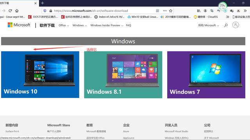
Task: Click the Microsoft Store footer heading
Action: pyautogui.click(x=59, y=125)
